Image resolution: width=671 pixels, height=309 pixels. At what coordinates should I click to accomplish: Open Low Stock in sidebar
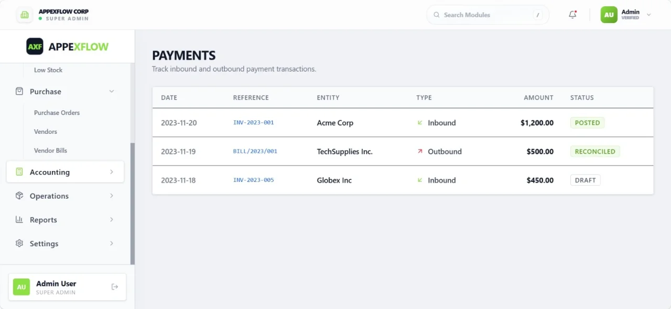48,70
